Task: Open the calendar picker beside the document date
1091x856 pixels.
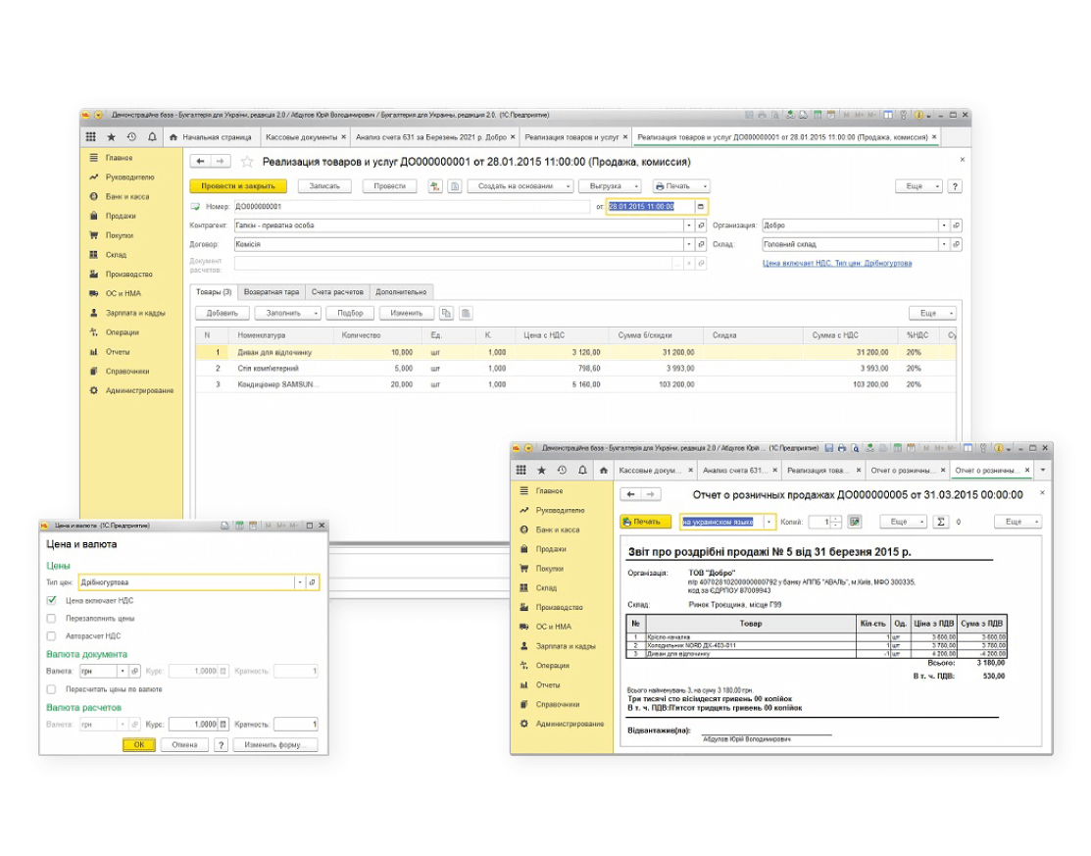Action: [700, 207]
